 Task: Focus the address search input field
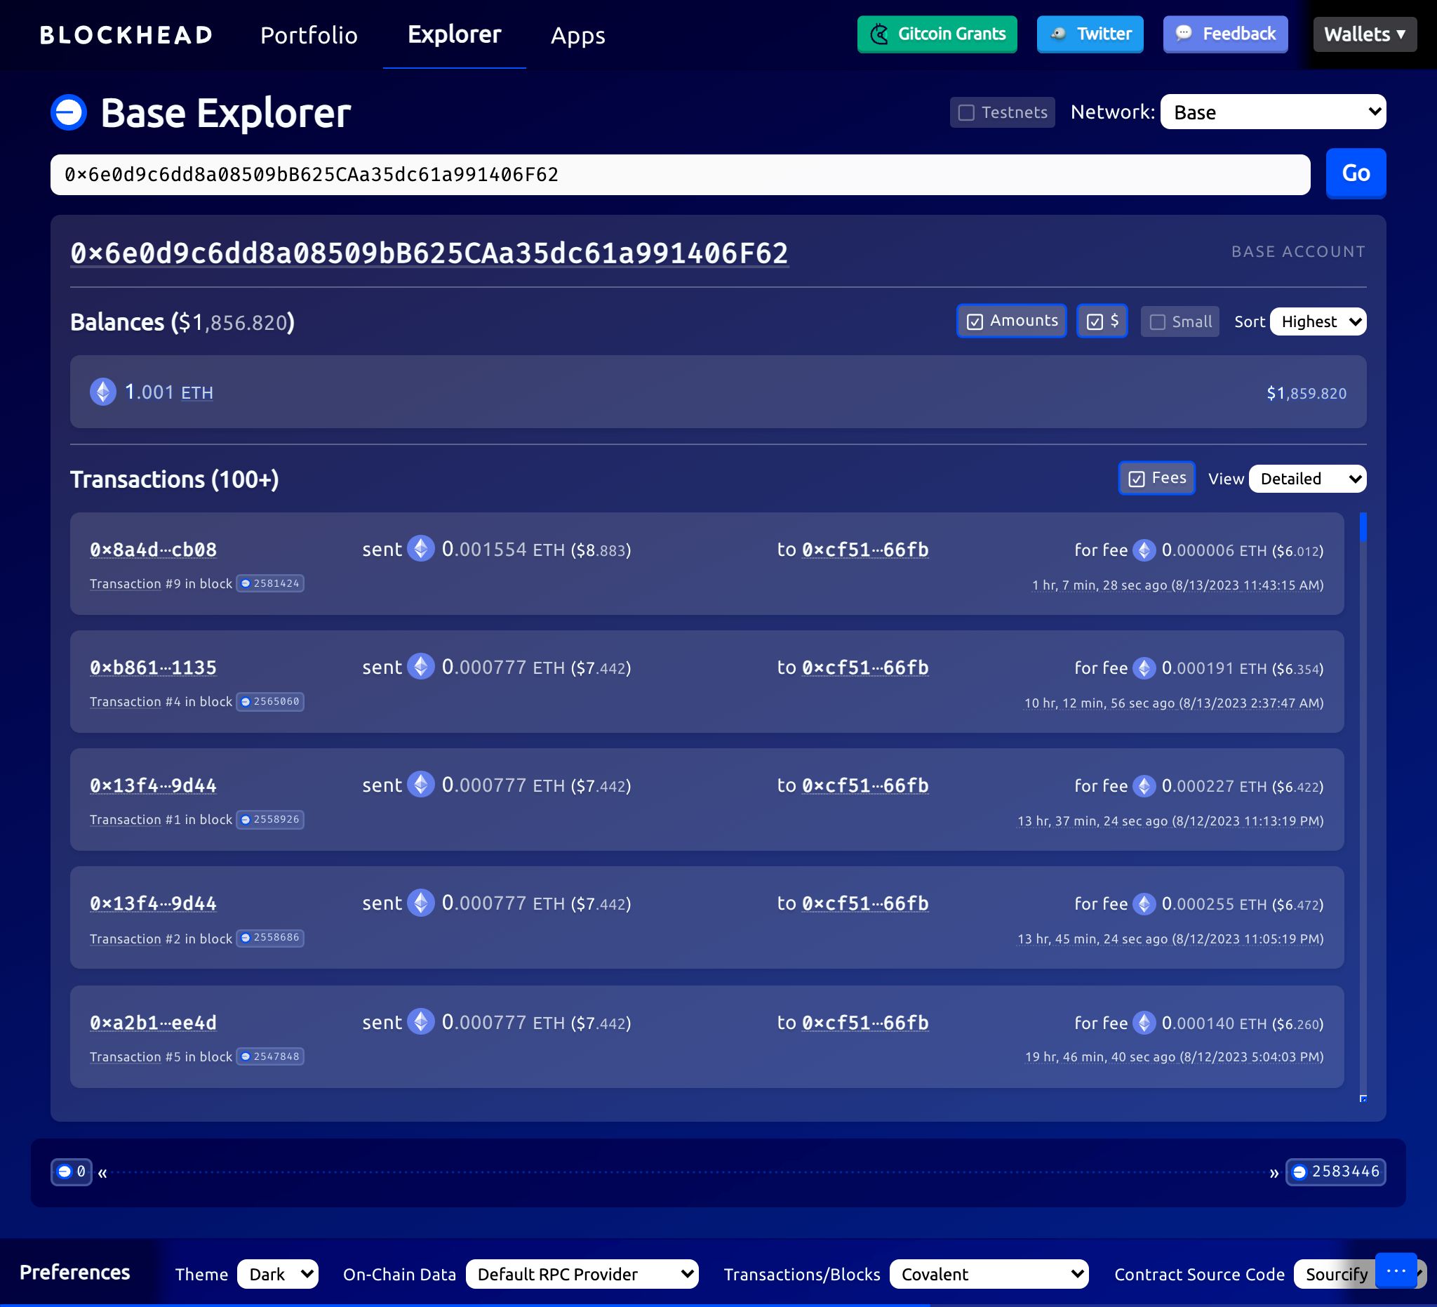680,175
